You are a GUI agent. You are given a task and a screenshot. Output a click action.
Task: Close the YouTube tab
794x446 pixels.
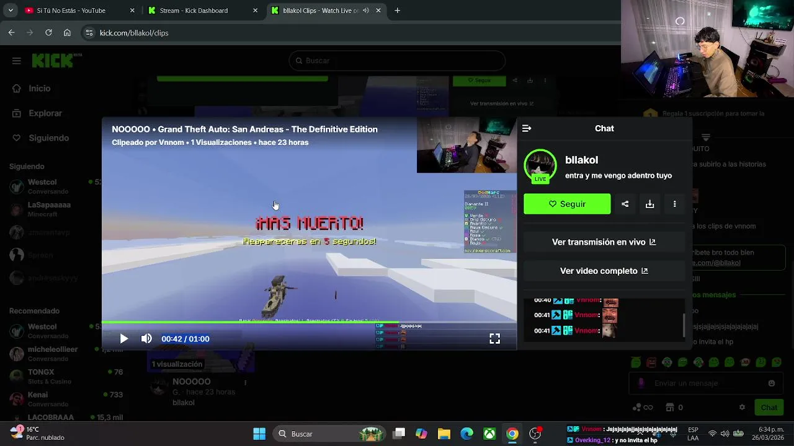[x=132, y=11]
